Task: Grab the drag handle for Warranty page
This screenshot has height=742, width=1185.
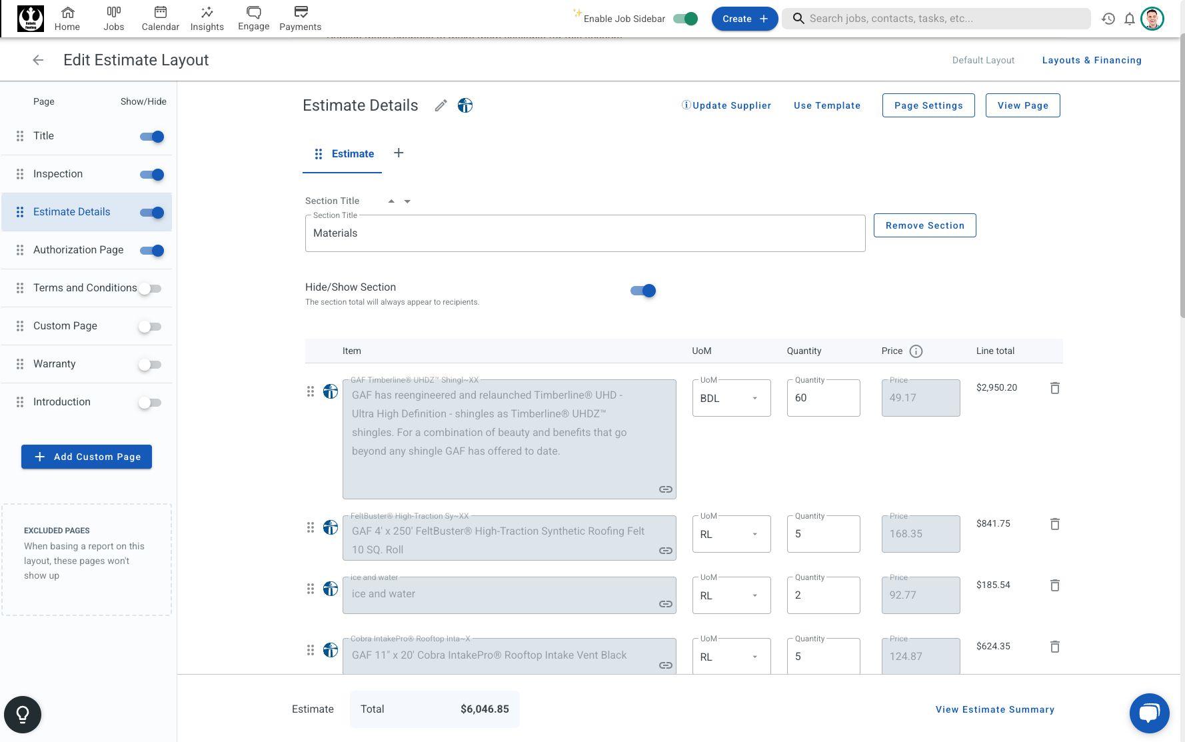Action: pos(20,364)
